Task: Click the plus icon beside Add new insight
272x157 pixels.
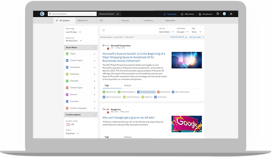Action: [x=203, y=37]
